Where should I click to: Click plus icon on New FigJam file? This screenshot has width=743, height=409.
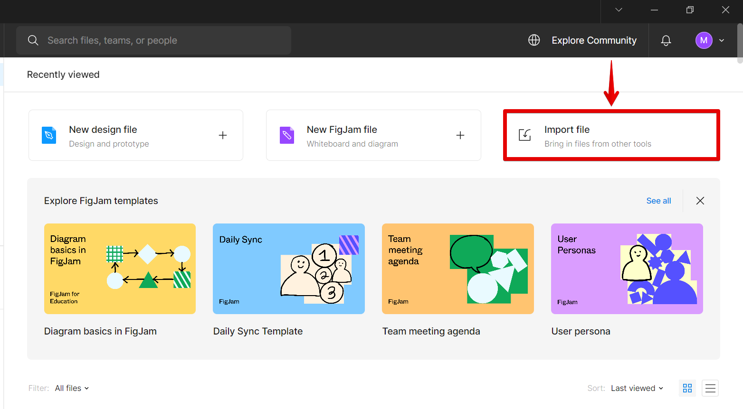[x=460, y=136]
